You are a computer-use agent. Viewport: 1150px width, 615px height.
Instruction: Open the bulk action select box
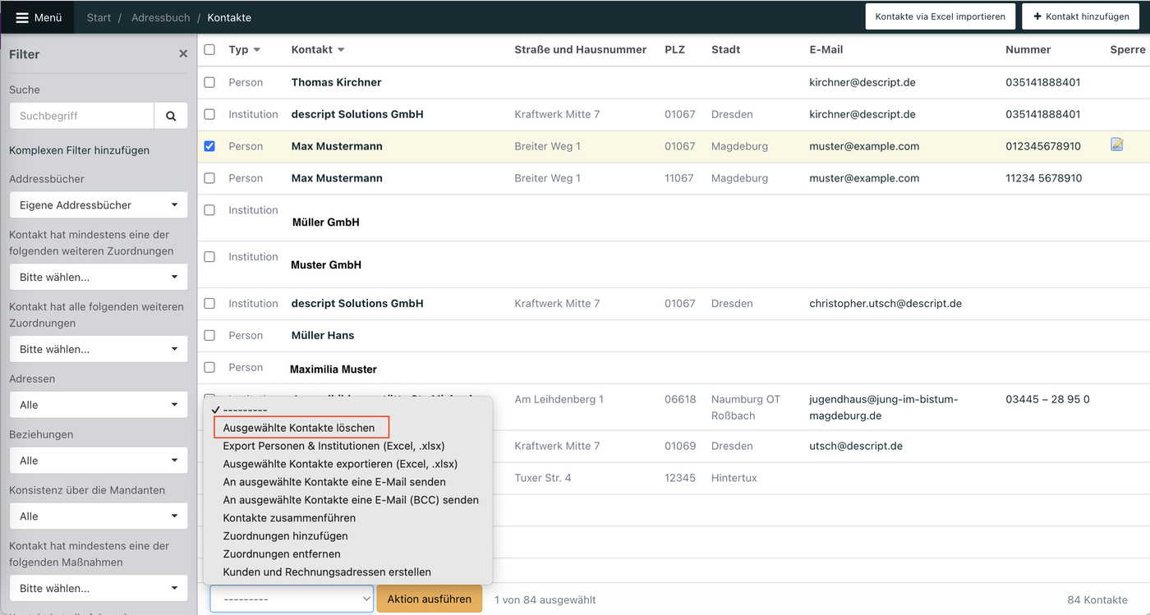tap(292, 599)
